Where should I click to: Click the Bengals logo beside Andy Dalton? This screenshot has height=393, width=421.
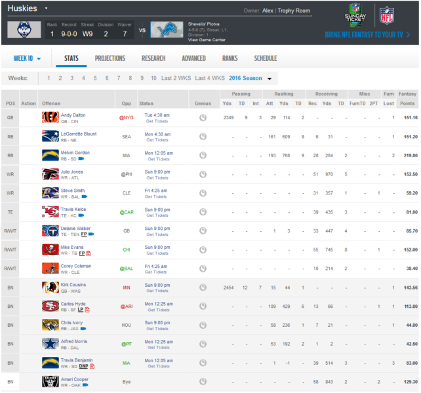(50, 117)
